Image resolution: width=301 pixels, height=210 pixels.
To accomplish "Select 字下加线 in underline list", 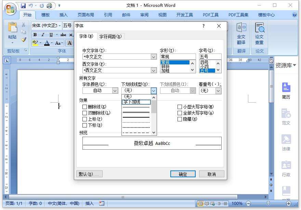I will coord(136,102).
